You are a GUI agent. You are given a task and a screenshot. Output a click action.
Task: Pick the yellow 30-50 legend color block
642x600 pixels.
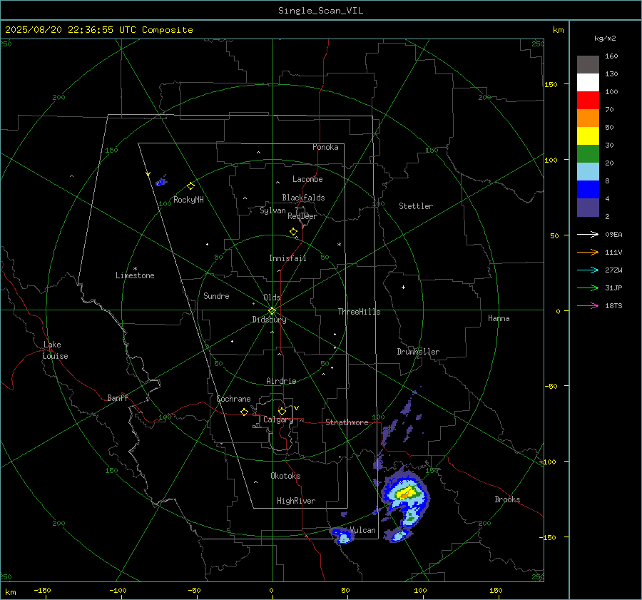588,136
